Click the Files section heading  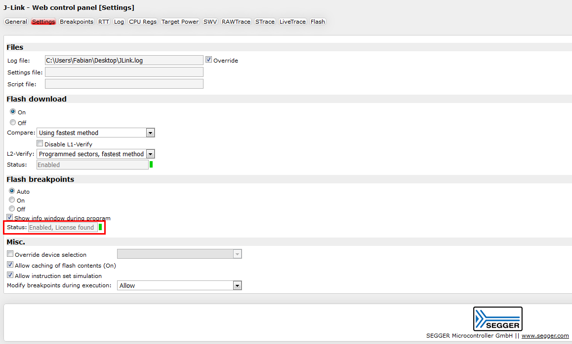tap(15, 47)
